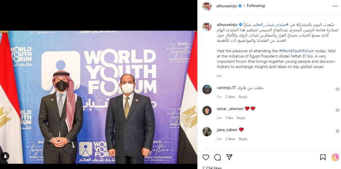Viewport: 341px width, 169px height.
Task: Open the omar_.alomari username link
Action: click(x=230, y=109)
